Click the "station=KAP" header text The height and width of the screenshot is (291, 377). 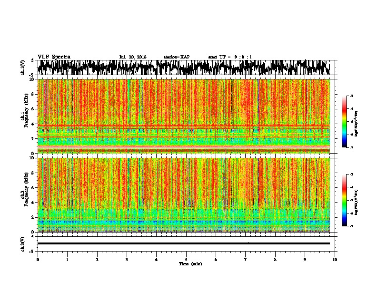tap(177, 57)
